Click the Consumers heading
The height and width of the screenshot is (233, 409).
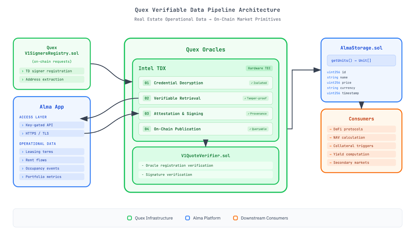(x=361, y=119)
